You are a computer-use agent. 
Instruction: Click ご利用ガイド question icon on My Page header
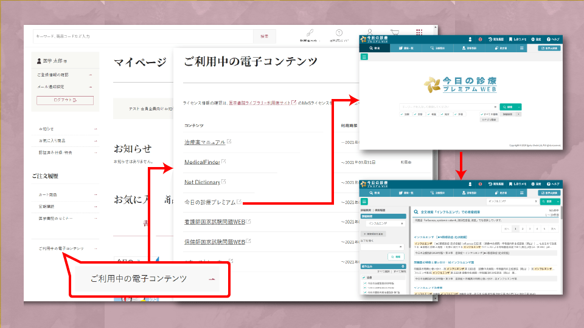(x=339, y=33)
